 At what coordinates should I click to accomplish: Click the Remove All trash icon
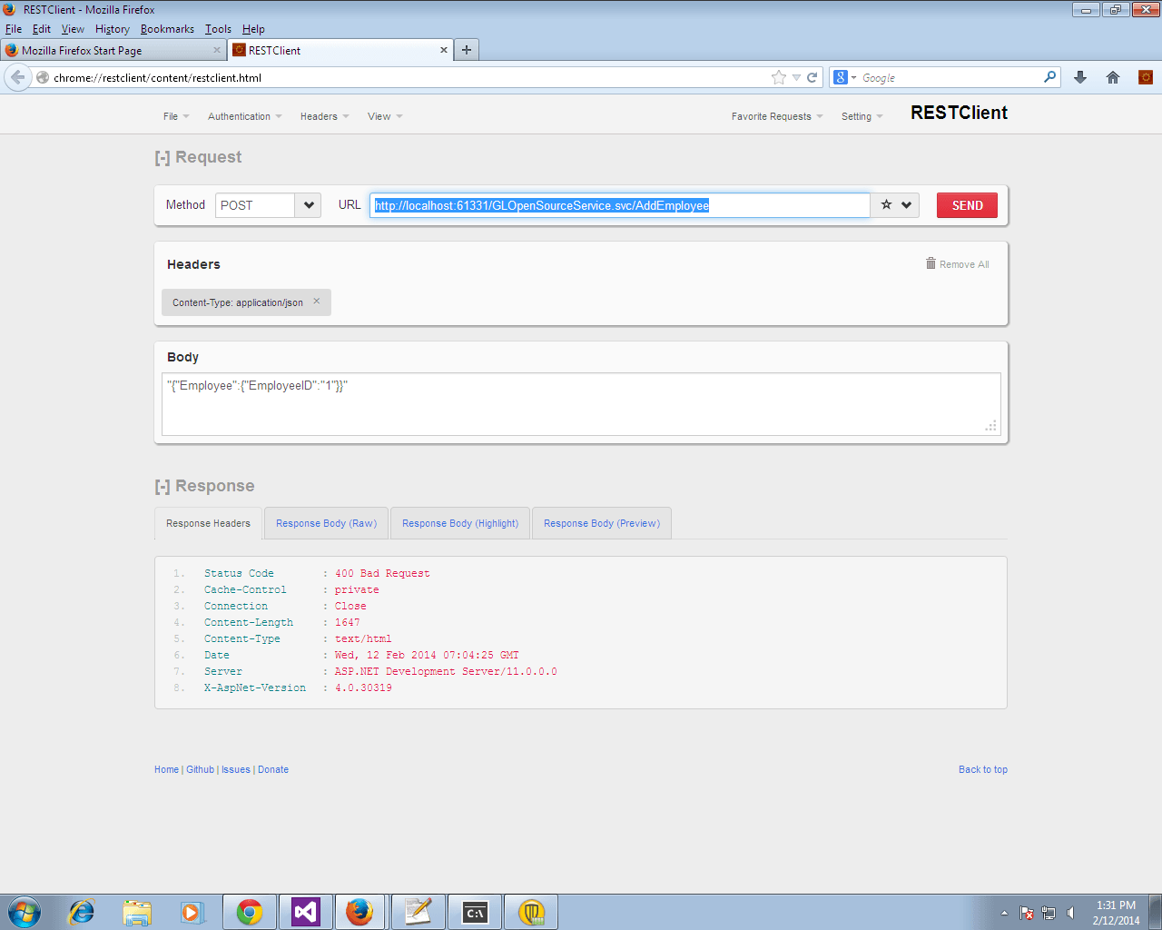tap(931, 263)
